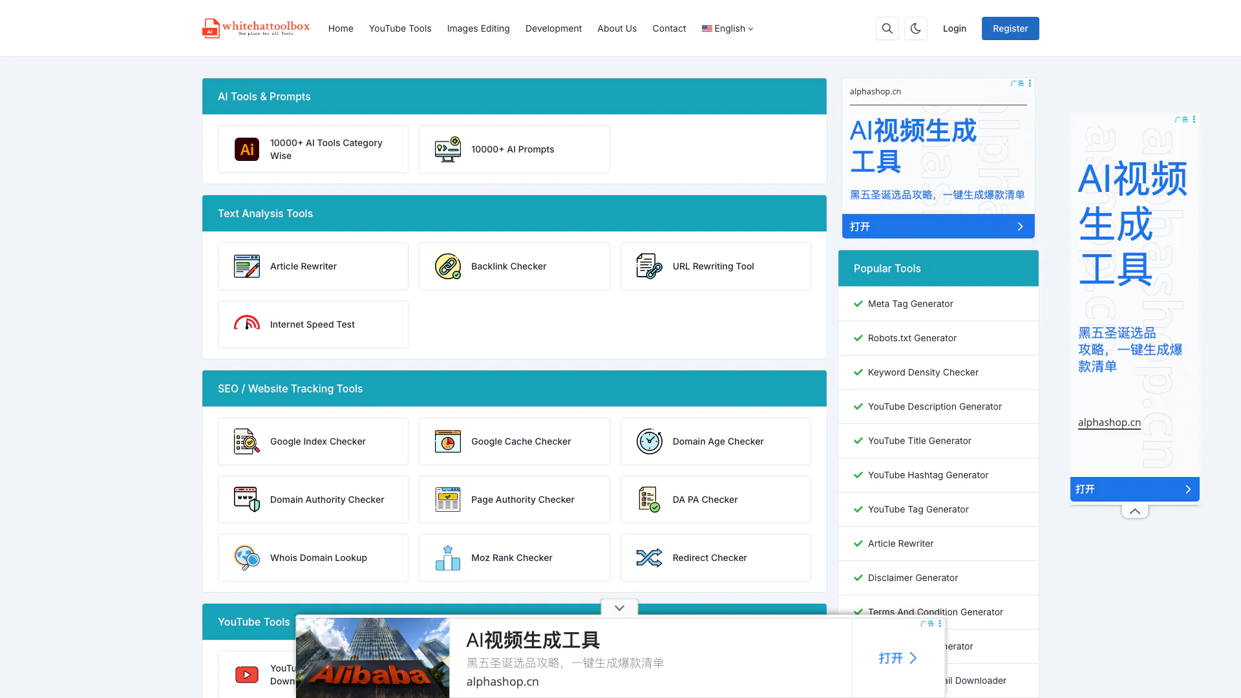Viewport: 1241px width, 698px height.
Task: Click the Alibaba ad thumbnail image
Action: tap(372, 657)
